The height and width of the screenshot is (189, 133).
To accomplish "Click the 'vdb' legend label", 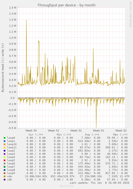I will click(x=9, y=180).
